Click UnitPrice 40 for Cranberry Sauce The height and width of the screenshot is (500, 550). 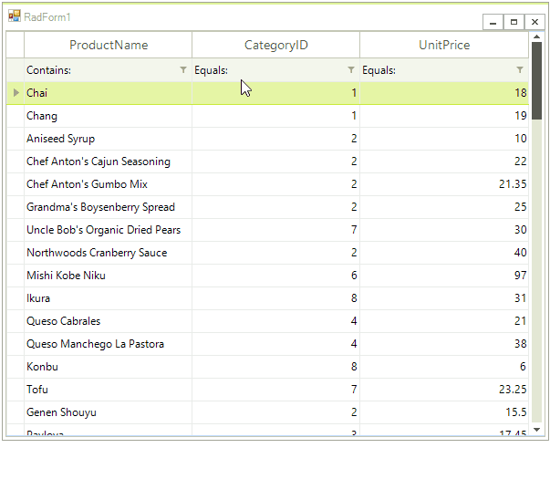[444, 253]
